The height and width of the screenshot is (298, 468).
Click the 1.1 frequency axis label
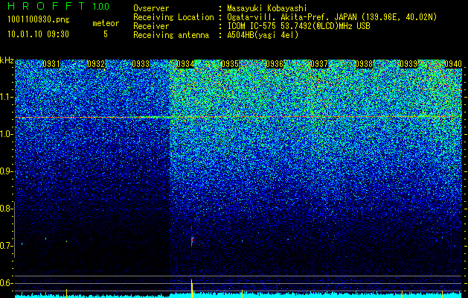[x=6, y=97]
